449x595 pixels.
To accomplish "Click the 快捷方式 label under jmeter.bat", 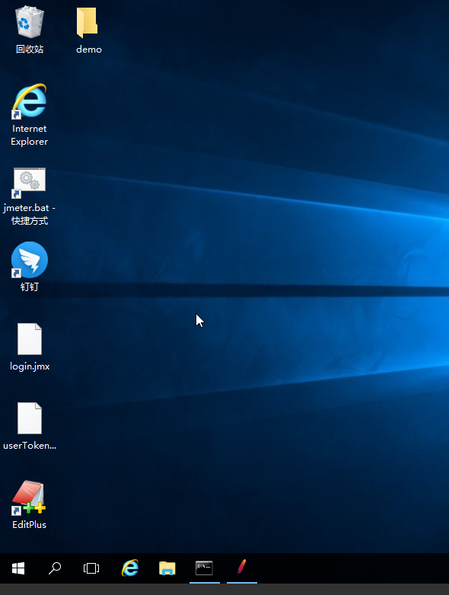I will tap(30, 220).
